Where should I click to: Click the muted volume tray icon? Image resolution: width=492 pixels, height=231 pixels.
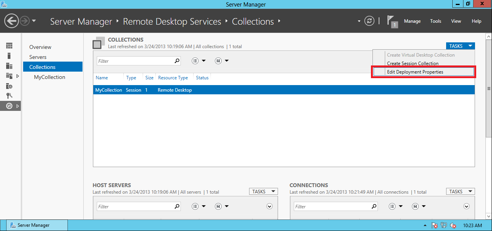(453, 225)
